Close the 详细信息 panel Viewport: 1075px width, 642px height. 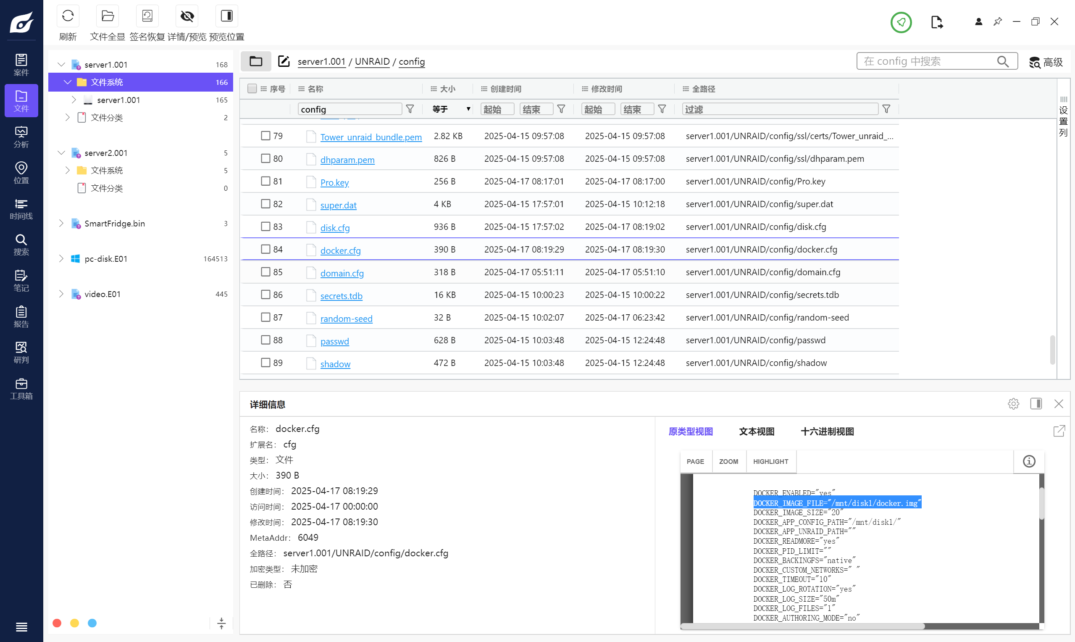tap(1059, 404)
